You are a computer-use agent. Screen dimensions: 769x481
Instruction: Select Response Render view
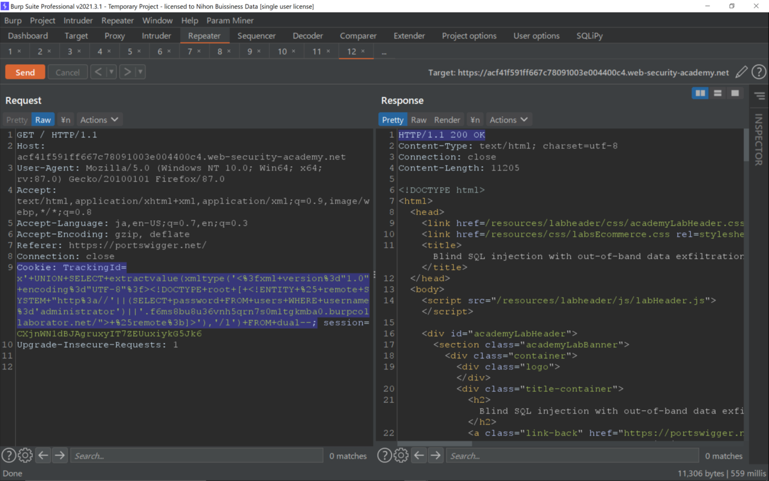pyautogui.click(x=447, y=120)
